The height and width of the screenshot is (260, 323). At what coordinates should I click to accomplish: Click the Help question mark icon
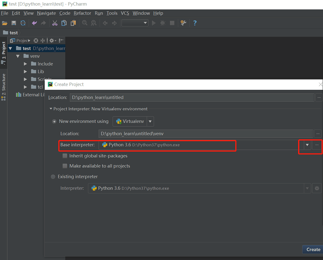(195, 23)
